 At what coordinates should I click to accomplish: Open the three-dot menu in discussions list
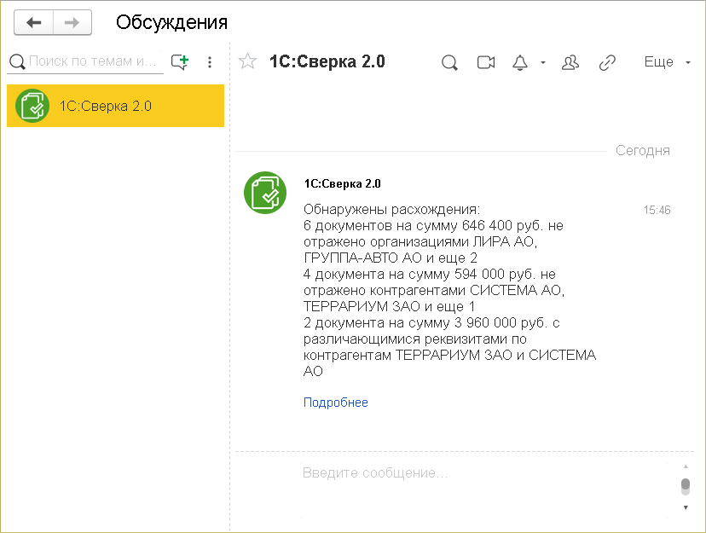[210, 62]
